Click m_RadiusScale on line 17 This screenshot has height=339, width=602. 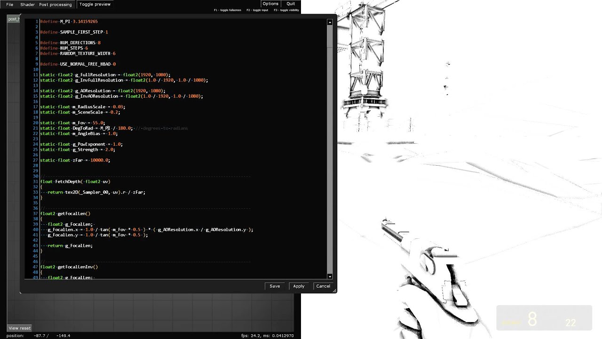click(x=89, y=107)
